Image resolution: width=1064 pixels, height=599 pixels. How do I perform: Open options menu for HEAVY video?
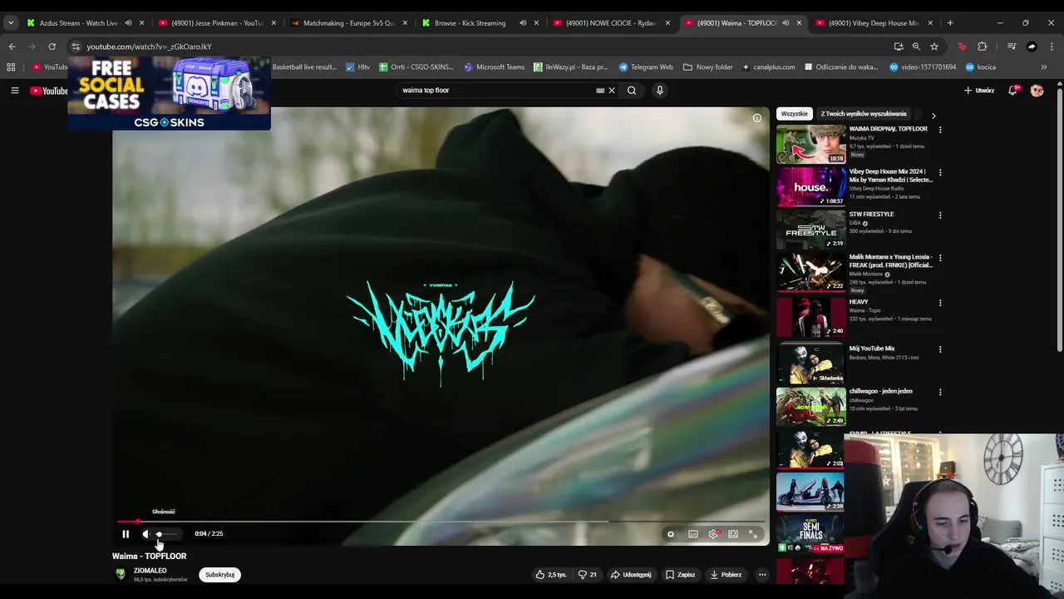point(940,303)
